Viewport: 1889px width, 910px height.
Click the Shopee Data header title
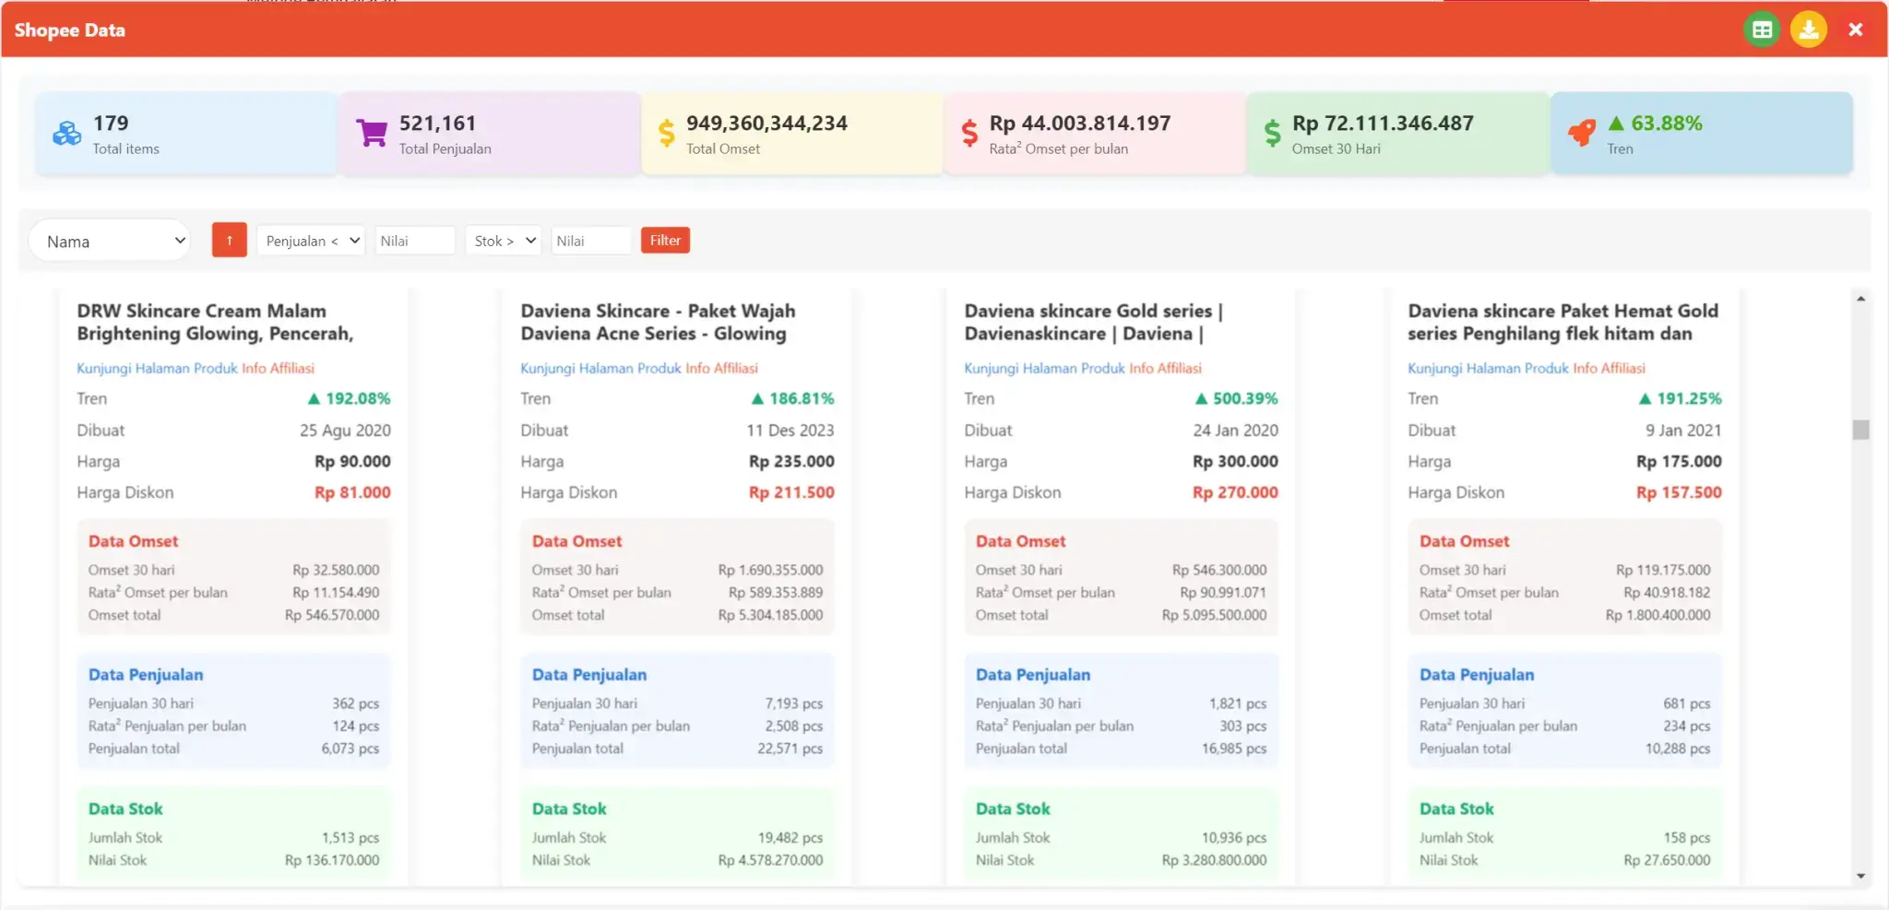[x=69, y=30]
